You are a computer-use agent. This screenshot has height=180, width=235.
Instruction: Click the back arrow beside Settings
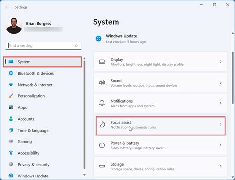7,7
